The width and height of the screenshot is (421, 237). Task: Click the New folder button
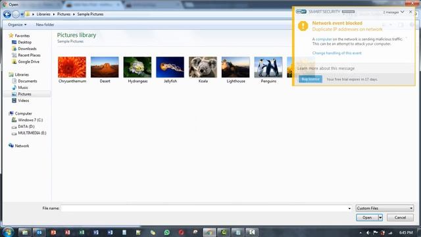tap(45, 25)
